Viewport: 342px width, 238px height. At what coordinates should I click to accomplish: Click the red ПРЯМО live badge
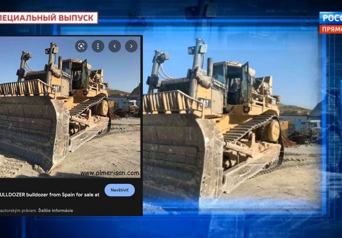(331, 29)
